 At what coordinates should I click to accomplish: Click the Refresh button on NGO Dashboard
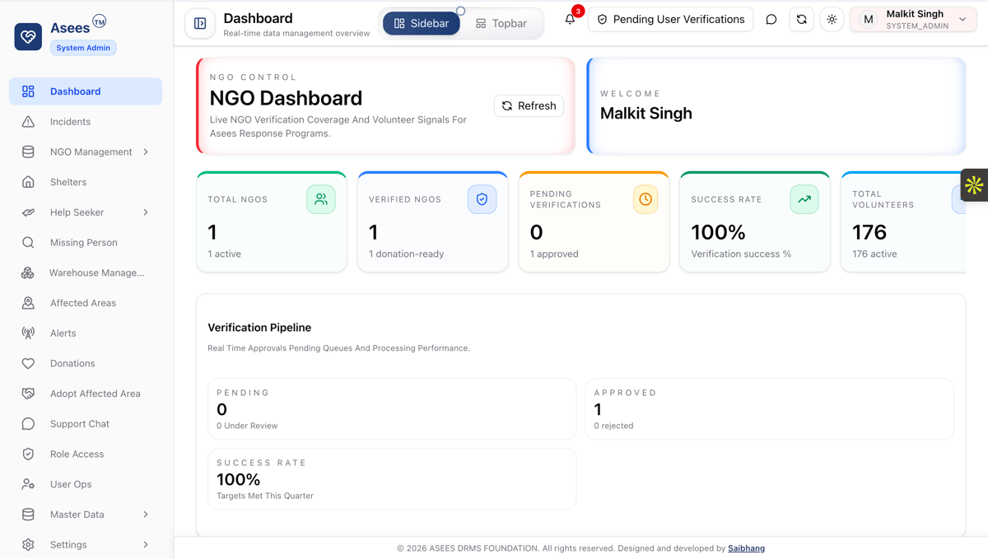coord(529,105)
